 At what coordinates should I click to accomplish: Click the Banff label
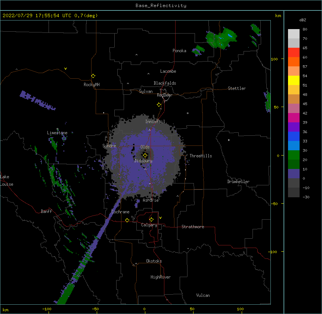pos(46,211)
